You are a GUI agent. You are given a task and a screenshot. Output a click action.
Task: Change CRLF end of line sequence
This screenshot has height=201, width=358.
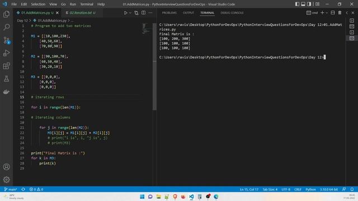tap(298, 189)
